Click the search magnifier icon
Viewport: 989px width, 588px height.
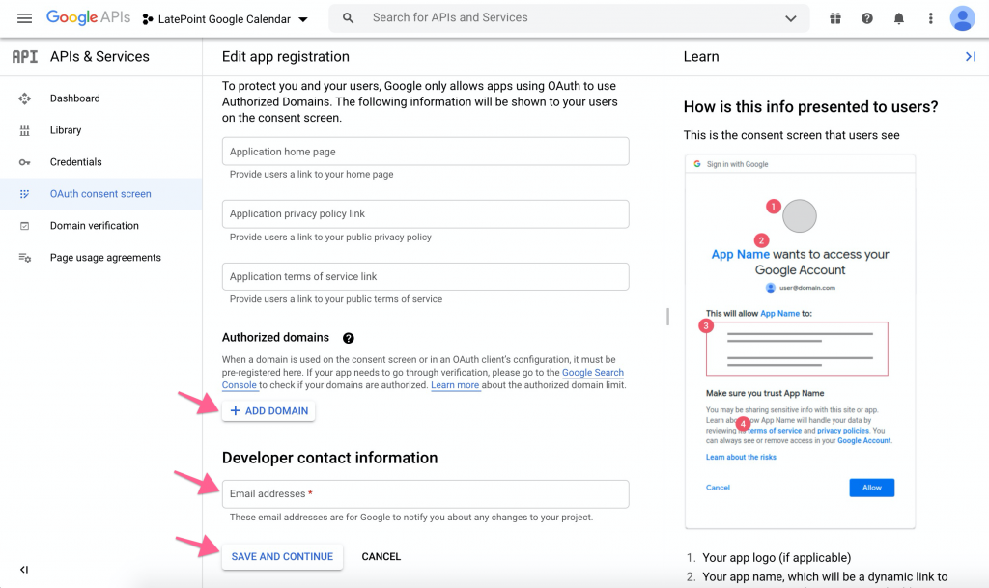(348, 18)
